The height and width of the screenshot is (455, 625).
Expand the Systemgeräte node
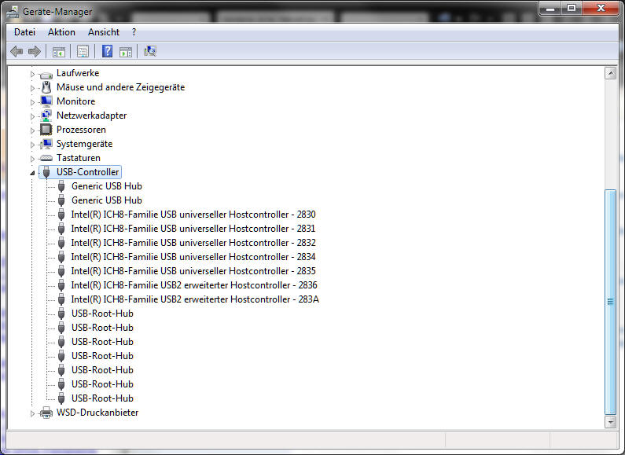[32, 145]
